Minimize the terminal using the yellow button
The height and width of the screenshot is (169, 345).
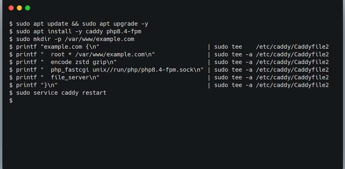point(19,8)
